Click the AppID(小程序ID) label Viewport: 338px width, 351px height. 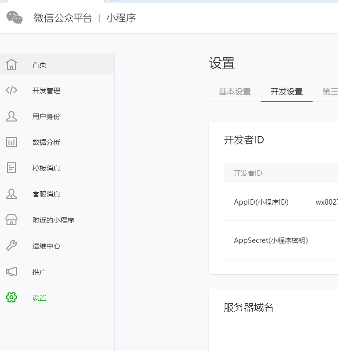point(261,202)
